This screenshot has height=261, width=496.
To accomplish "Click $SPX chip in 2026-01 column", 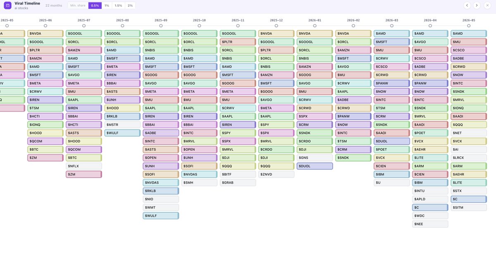I will [315, 116].
